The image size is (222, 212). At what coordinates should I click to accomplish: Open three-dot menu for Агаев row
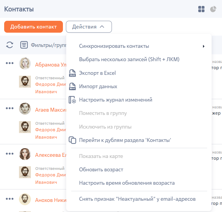[x=9, y=108]
